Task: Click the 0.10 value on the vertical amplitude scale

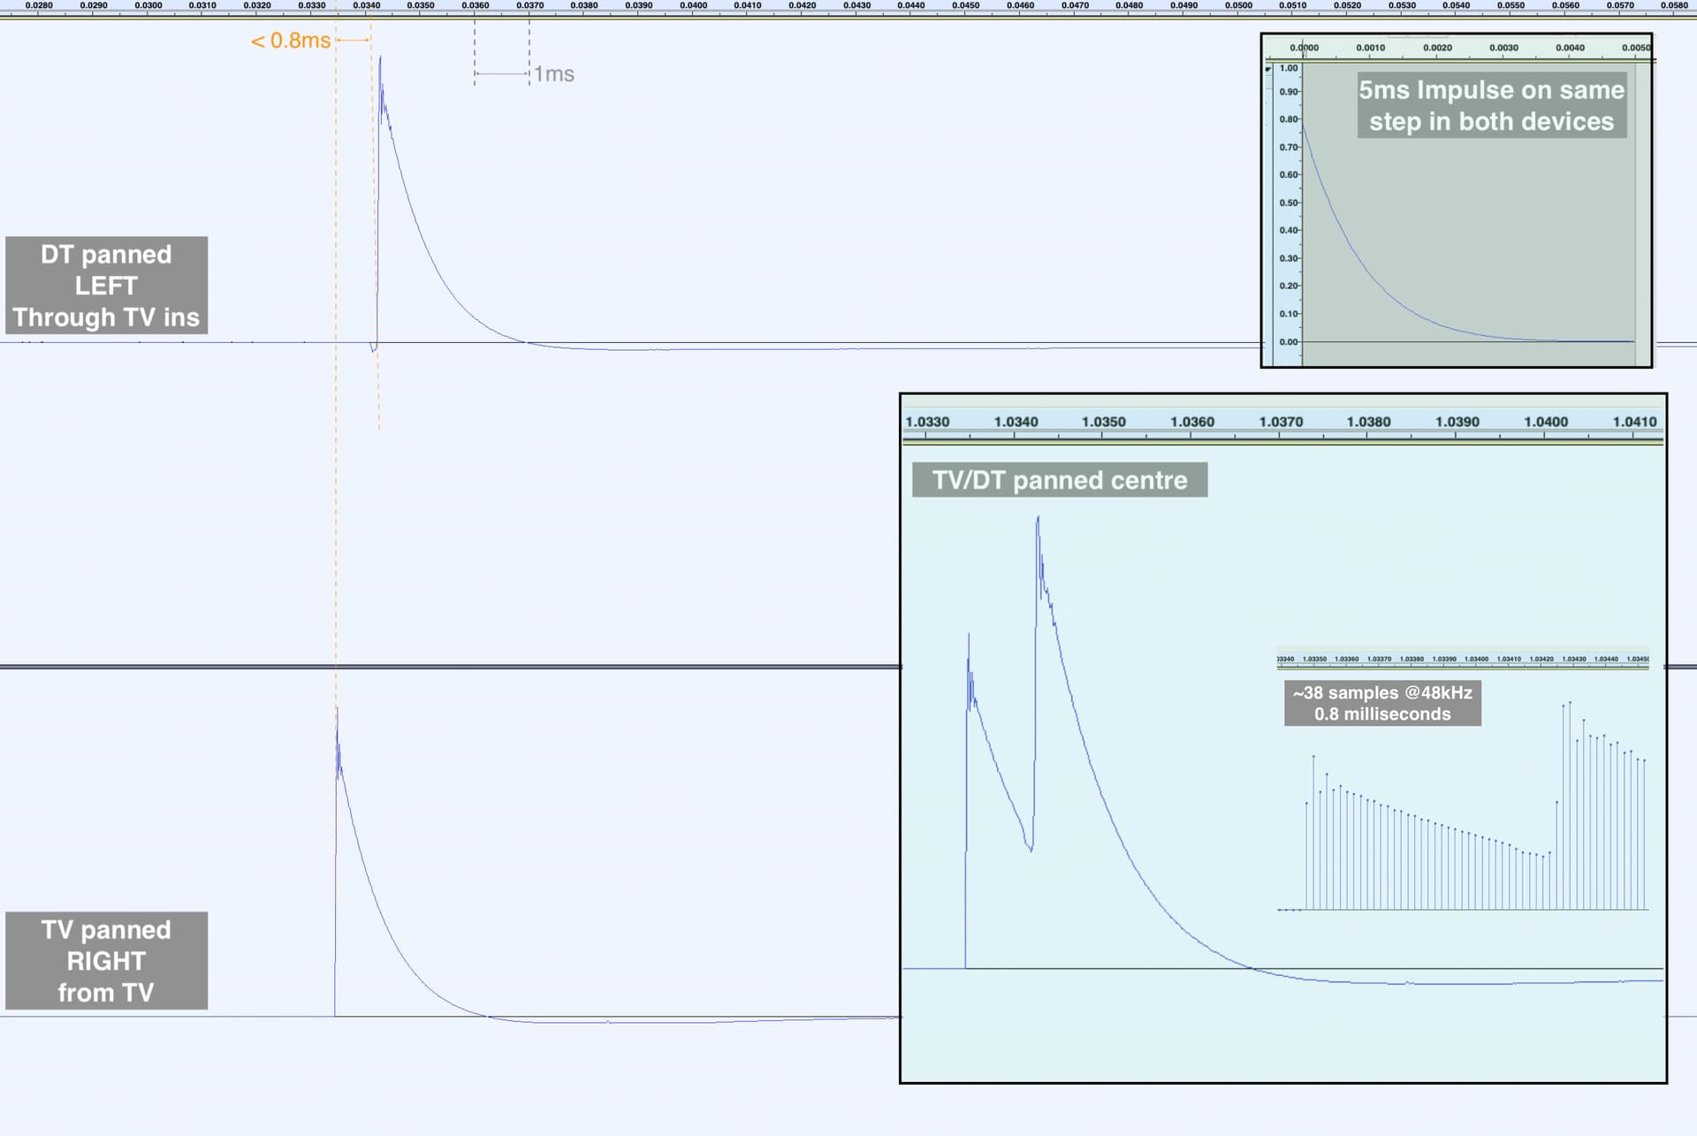Action: [1289, 314]
